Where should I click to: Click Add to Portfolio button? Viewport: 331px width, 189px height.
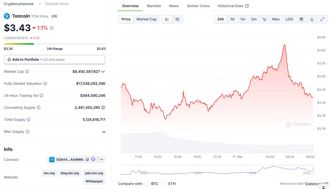tap(55, 60)
